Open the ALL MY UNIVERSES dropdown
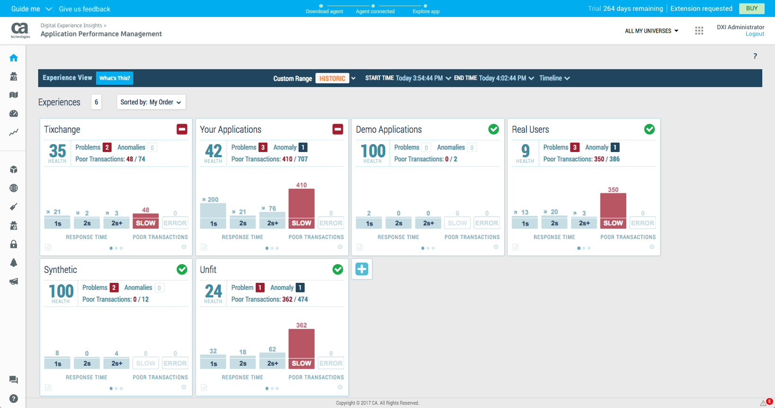 tap(651, 31)
